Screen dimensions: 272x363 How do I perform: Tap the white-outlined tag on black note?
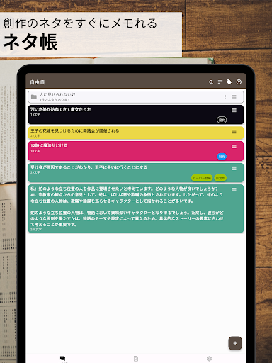222,120
